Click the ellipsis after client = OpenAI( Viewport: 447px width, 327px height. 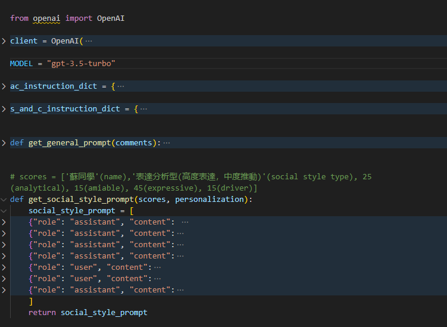[x=89, y=41]
